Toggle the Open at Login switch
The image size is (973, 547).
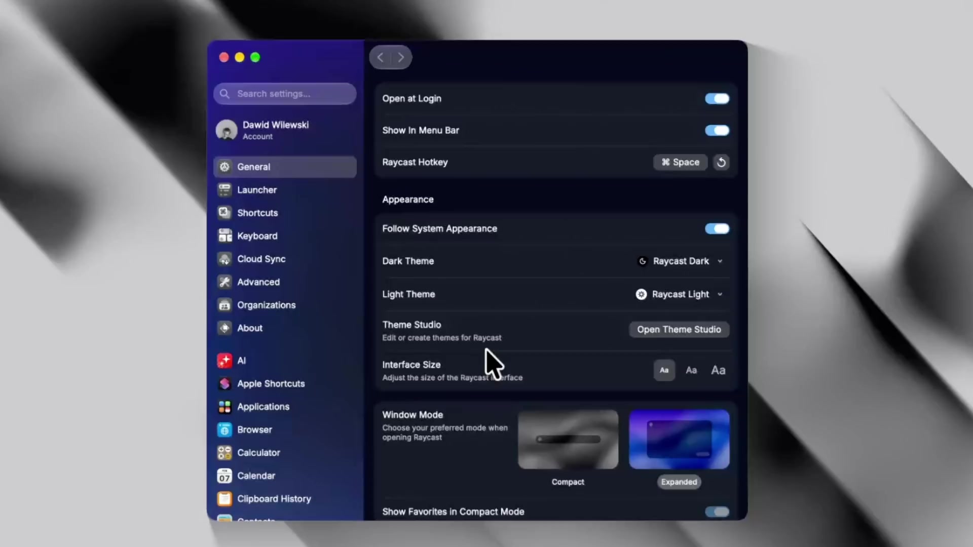coord(717,99)
